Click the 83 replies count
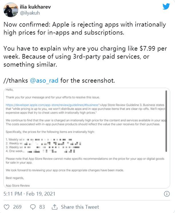This screenshot has height=213, width=175. click(42, 207)
